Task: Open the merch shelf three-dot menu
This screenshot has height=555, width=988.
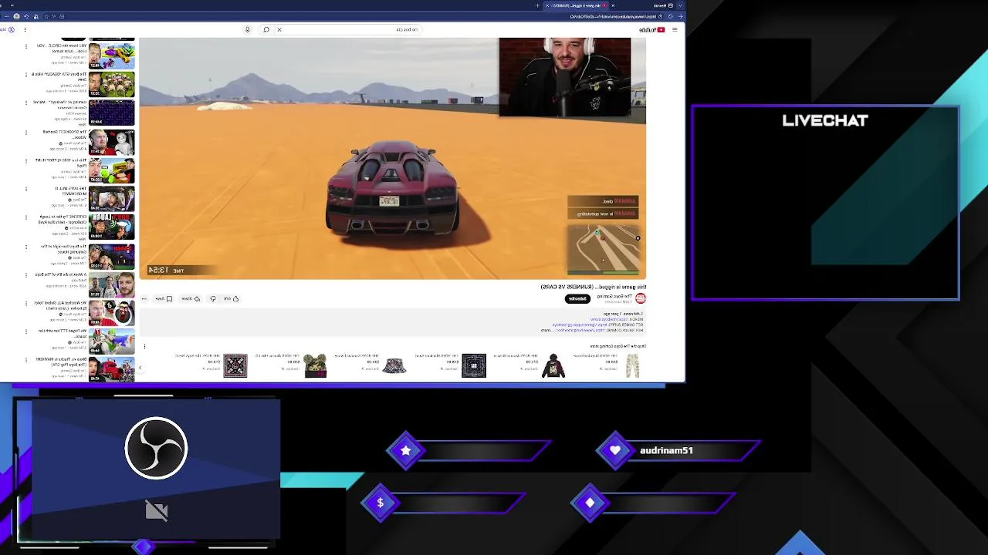Action: click(x=144, y=346)
